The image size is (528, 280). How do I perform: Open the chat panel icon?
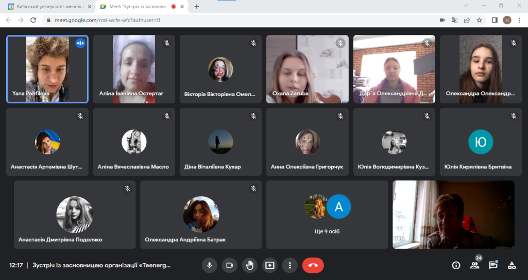pyautogui.click(x=493, y=265)
